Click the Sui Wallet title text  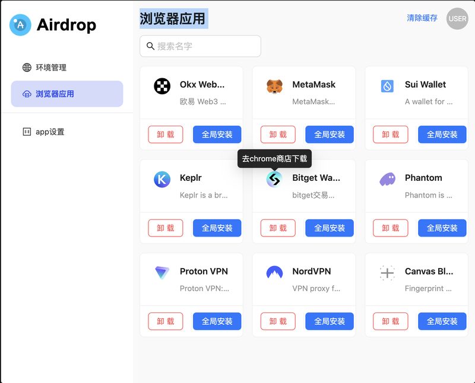pyautogui.click(x=425, y=84)
